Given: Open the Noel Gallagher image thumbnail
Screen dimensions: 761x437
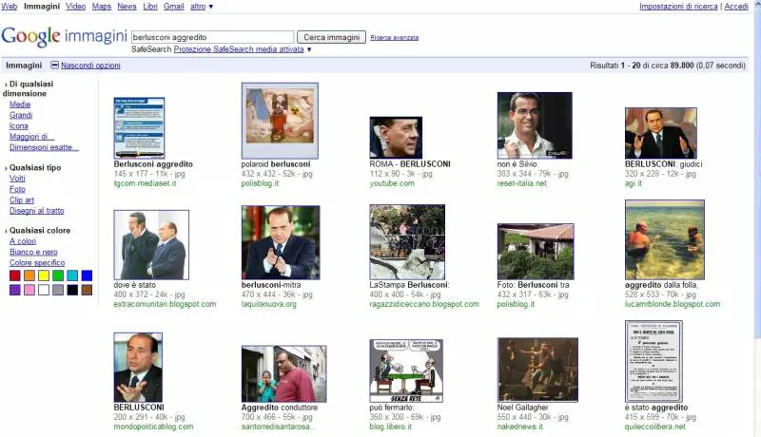Looking at the screenshot, I should pyautogui.click(x=537, y=370).
